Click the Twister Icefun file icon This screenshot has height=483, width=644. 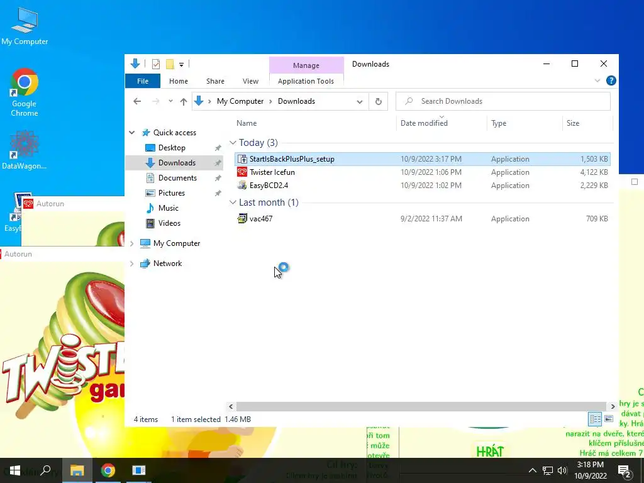242,172
